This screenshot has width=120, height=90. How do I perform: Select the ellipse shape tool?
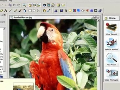tap(34, 11)
